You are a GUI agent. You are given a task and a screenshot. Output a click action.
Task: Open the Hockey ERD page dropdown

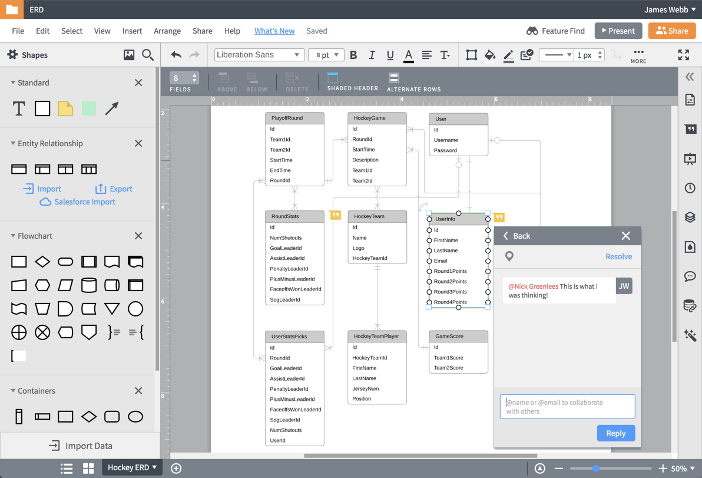coord(133,467)
